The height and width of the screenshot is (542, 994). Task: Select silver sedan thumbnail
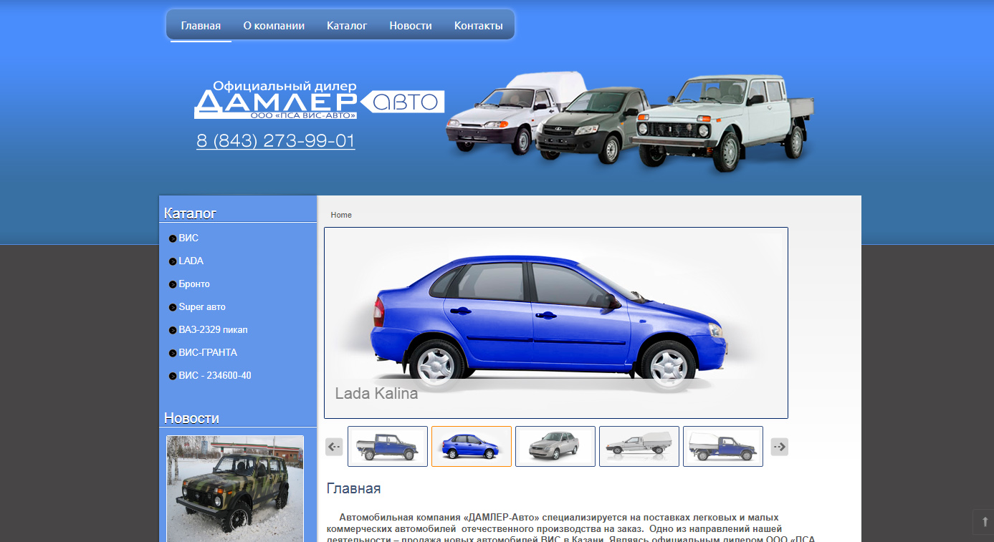pyautogui.click(x=555, y=447)
